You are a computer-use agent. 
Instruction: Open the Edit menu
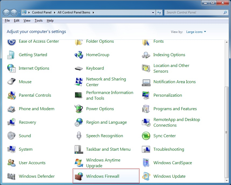17,21
